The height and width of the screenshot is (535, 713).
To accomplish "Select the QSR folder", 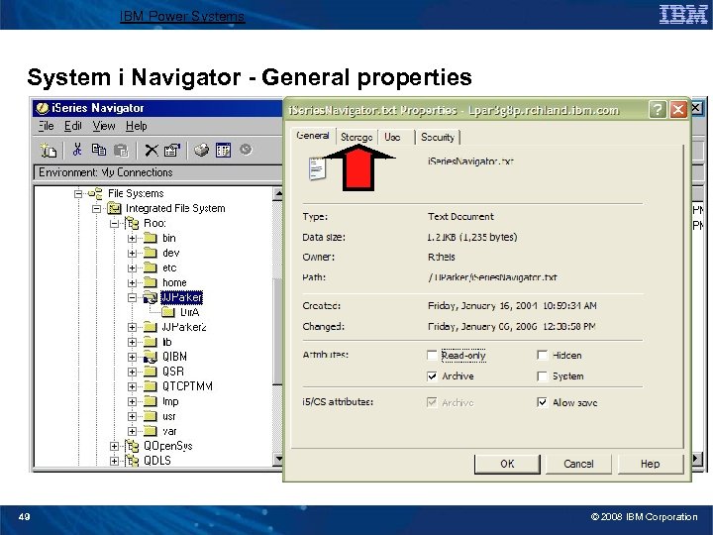I will point(172,372).
